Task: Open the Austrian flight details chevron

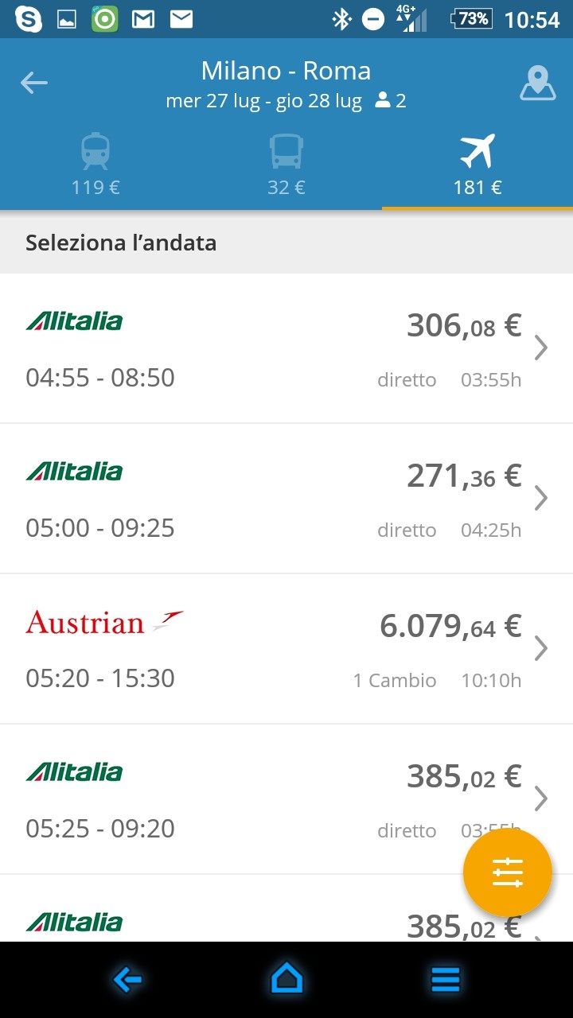Action: point(541,648)
